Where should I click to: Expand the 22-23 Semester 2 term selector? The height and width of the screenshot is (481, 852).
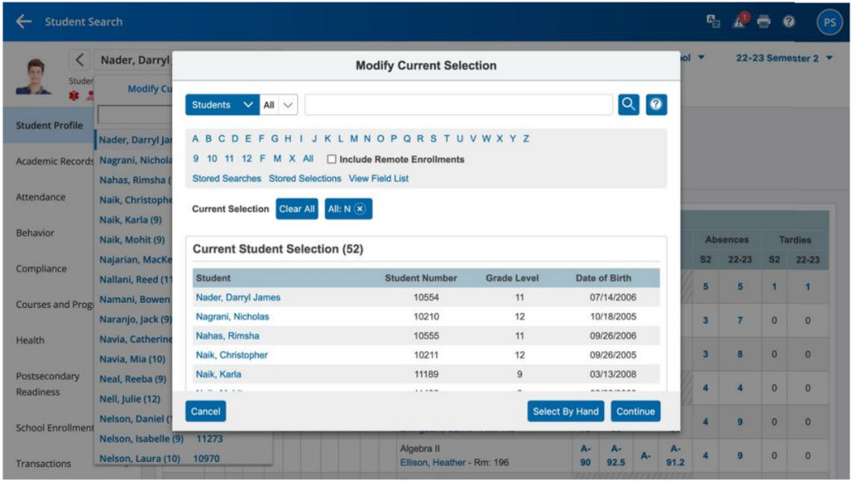[x=785, y=58]
